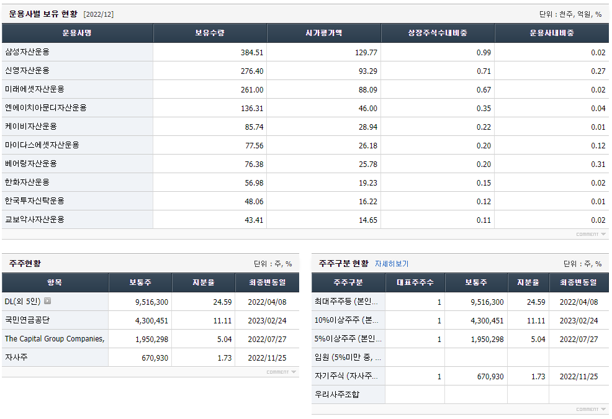Screen dimensions: 612x419
Task: Click the 상장주식수내비중 column header
Action: [438, 33]
